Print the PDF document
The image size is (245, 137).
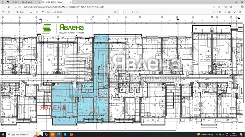220,12
